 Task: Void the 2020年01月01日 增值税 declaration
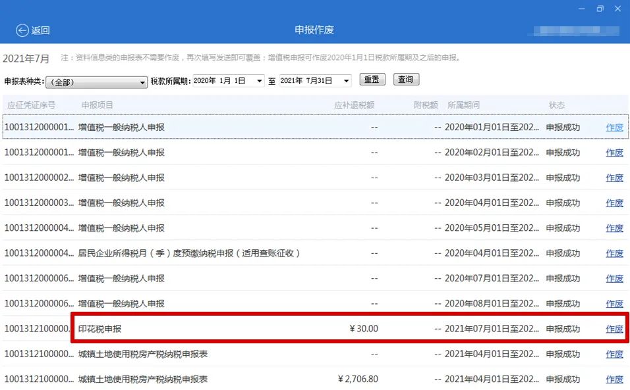tap(614, 128)
